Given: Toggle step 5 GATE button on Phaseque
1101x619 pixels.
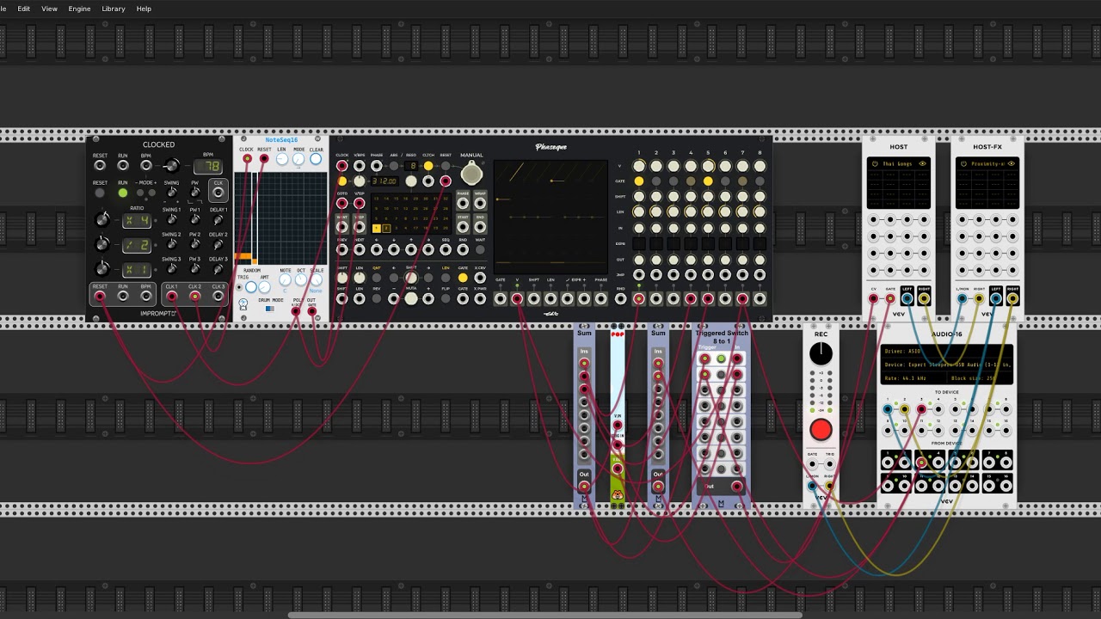Looking at the screenshot, I should 708,181.
